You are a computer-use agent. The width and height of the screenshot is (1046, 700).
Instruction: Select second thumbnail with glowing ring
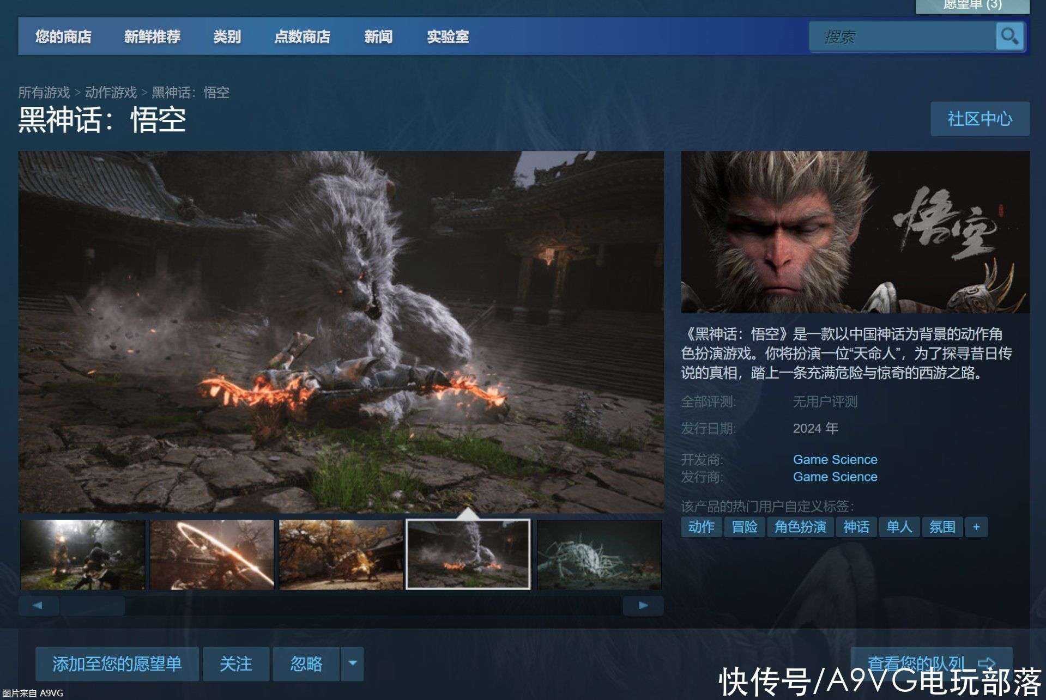pyautogui.click(x=212, y=555)
